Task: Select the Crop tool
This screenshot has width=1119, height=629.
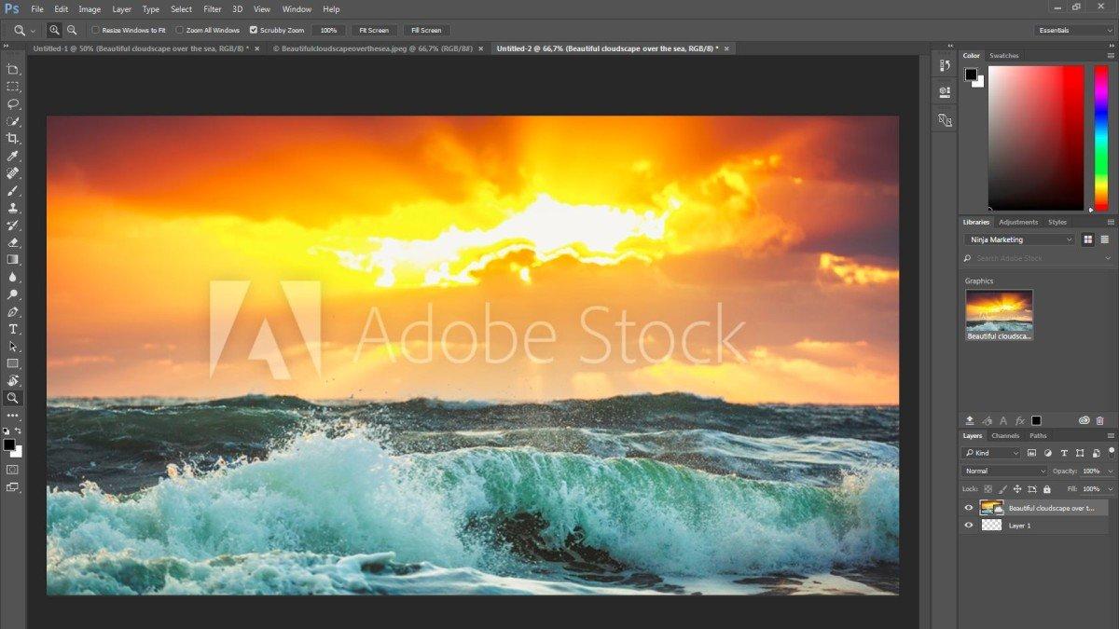Action: coord(13,138)
